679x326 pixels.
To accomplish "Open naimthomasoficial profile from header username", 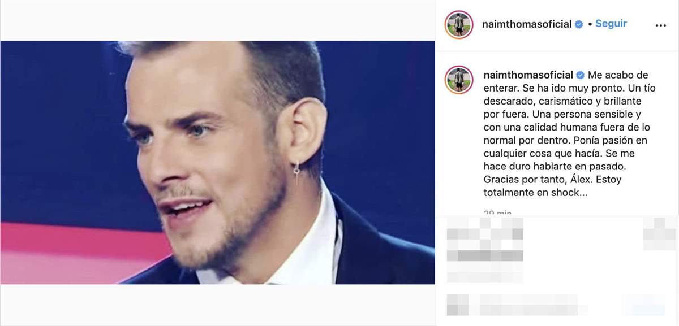I will coord(526,24).
